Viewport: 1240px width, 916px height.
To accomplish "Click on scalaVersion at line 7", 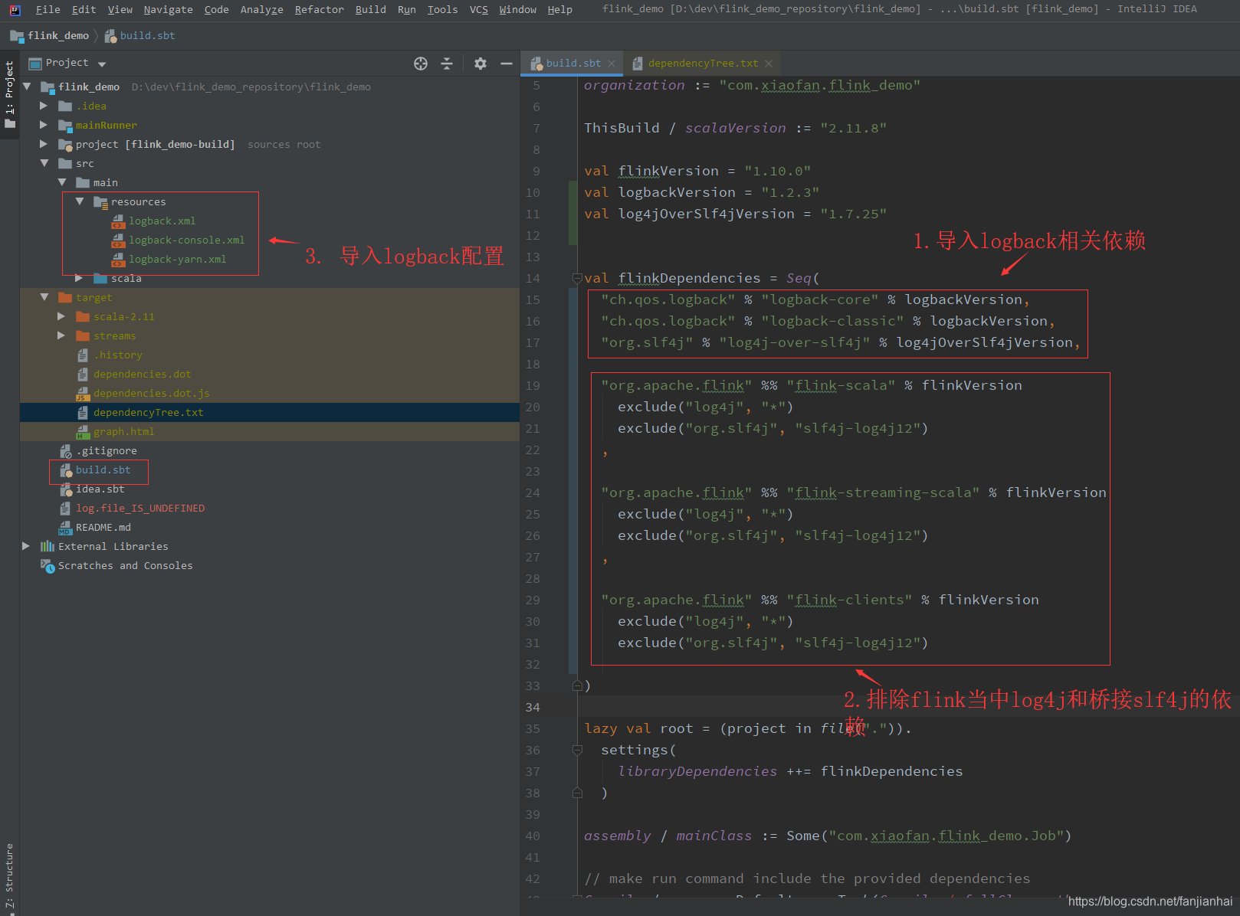I will (x=735, y=129).
